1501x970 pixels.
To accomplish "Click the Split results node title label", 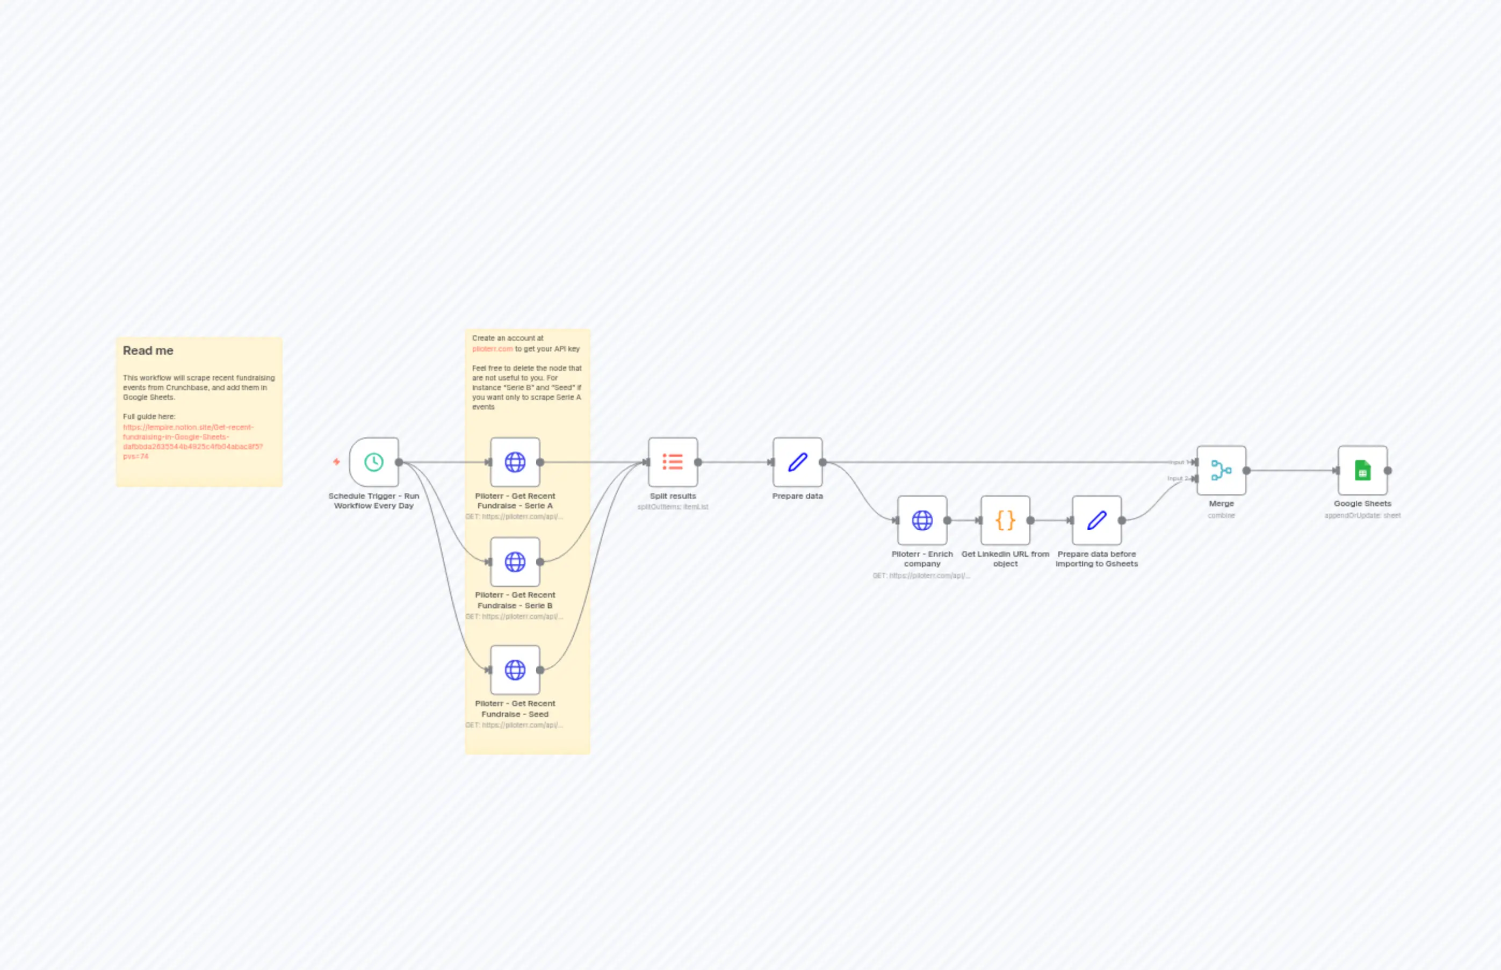I will 673,495.
